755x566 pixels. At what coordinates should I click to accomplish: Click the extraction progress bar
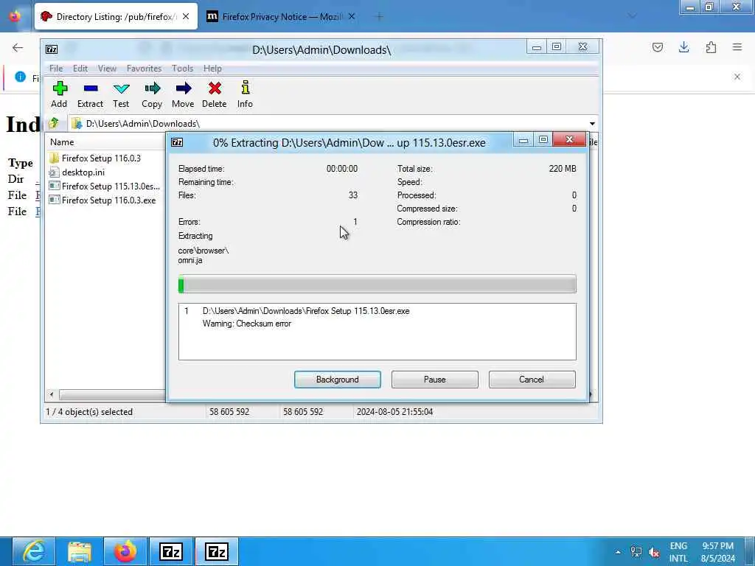click(x=377, y=284)
